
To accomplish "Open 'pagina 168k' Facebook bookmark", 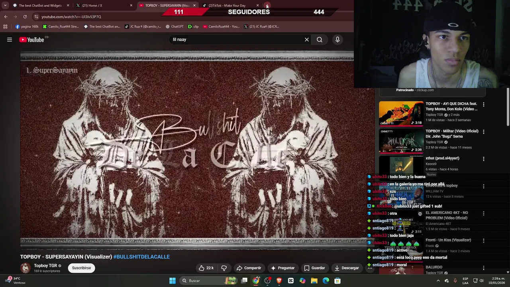I will (x=27, y=27).
